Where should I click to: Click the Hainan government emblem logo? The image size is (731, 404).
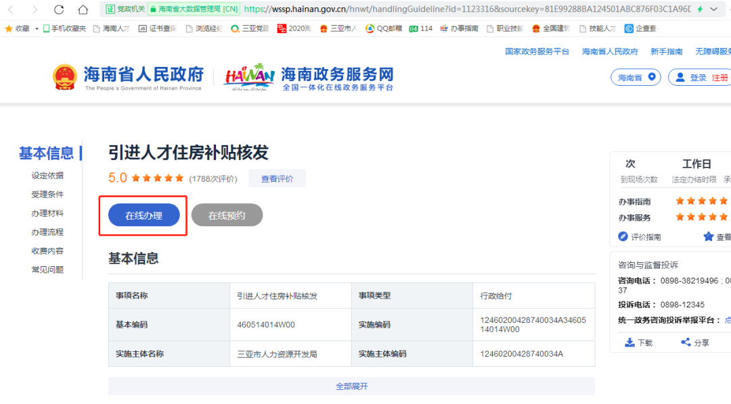coord(64,77)
